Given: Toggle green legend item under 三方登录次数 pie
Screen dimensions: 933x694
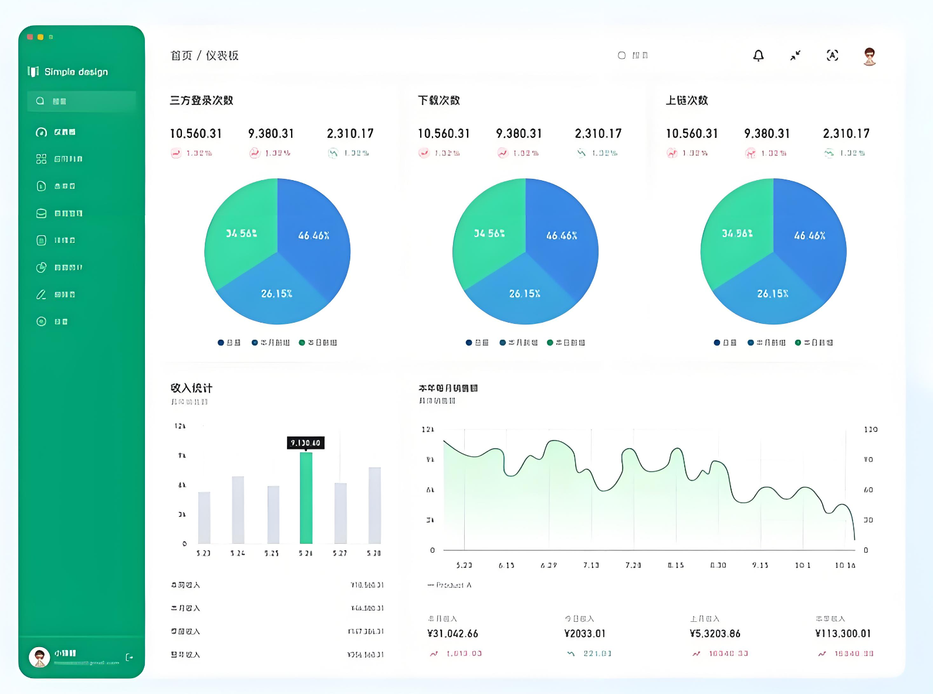Looking at the screenshot, I should (317, 343).
